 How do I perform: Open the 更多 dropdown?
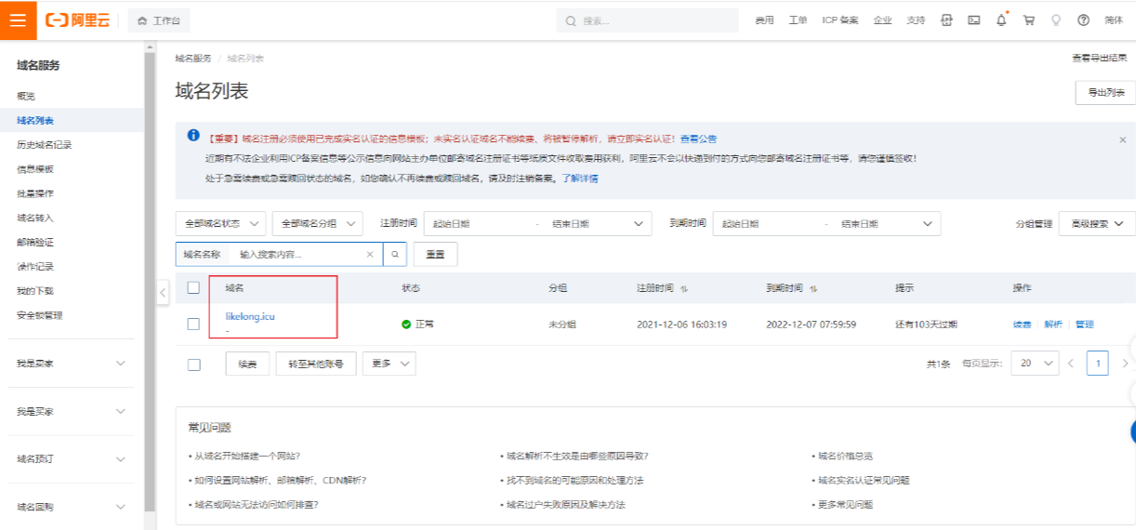click(x=389, y=364)
